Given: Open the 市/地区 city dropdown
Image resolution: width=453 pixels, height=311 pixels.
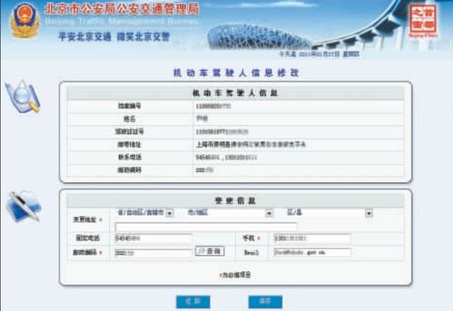Looking at the screenshot, I should click(229, 213).
